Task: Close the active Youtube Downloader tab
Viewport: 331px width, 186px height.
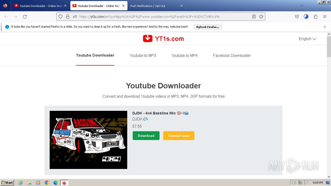Action: pyautogui.click(x=123, y=6)
